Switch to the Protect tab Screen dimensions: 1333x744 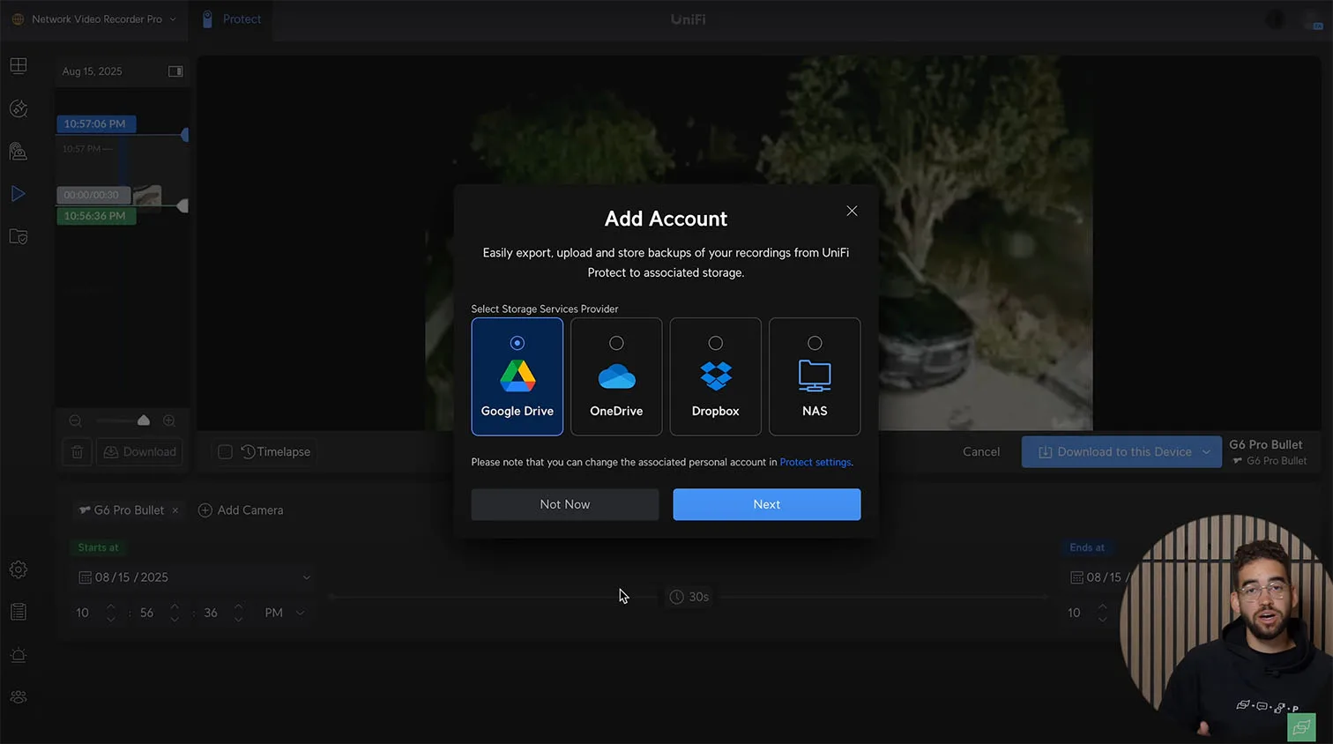pyautogui.click(x=233, y=19)
